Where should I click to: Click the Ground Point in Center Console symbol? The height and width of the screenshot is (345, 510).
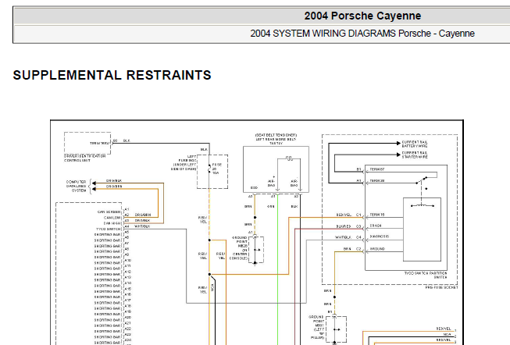(255, 250)
